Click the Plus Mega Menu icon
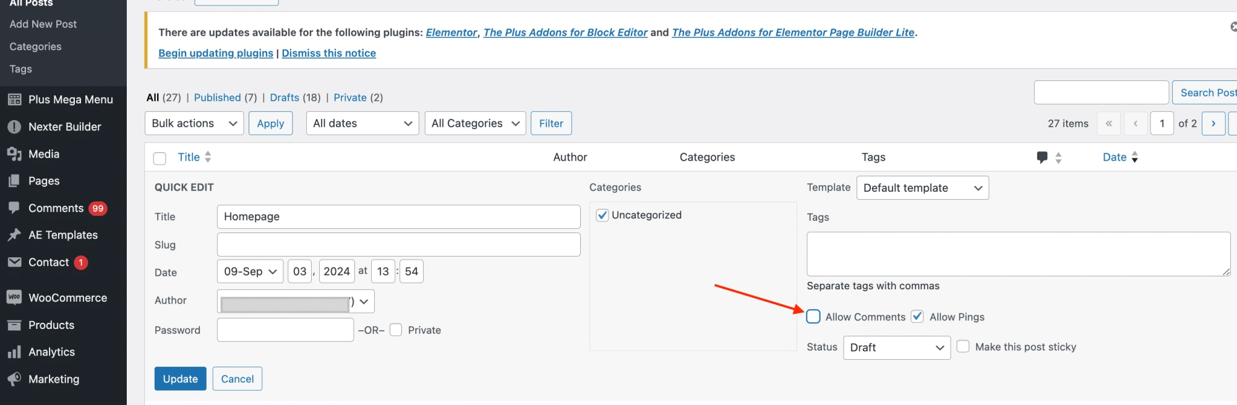 (14, 100)
